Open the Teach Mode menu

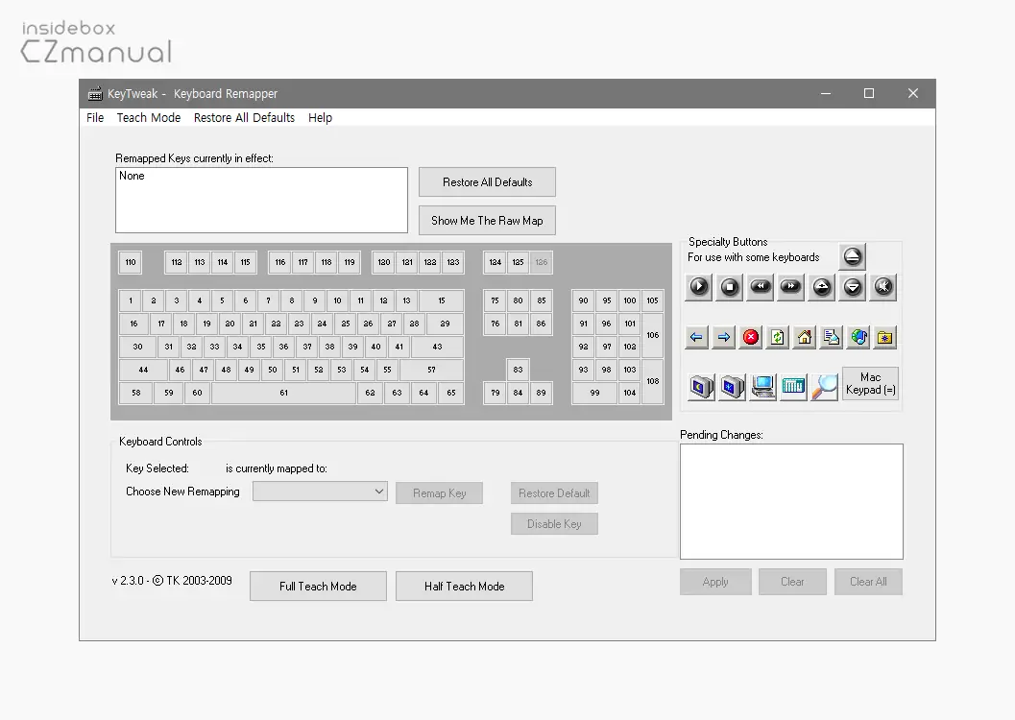click(148, 117)
